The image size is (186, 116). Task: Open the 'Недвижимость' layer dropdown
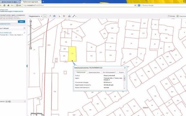tap(35, 16)
